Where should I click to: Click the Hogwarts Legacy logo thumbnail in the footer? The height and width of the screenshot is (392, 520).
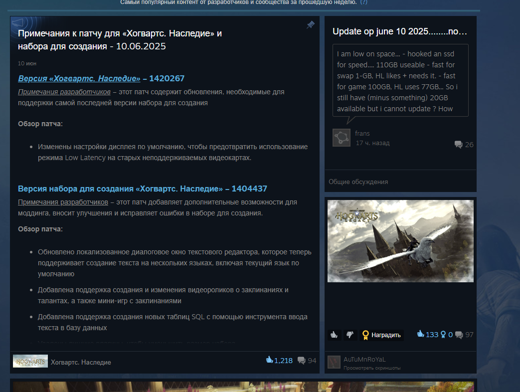coord(30,361)
